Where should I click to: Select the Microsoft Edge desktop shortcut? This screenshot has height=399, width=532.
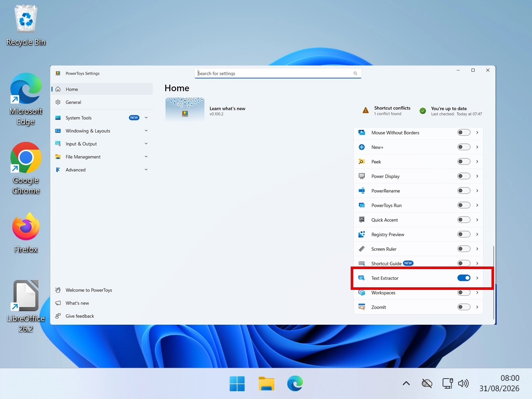click(26, 99)
